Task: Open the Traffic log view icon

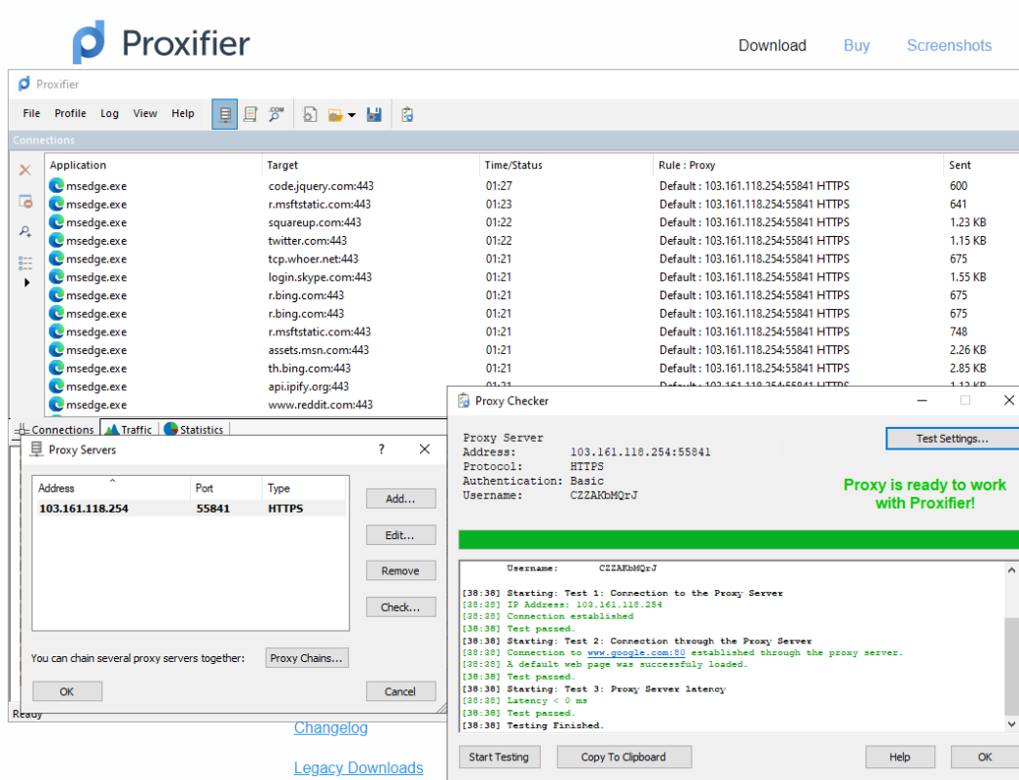Action: tap(249, 114)
